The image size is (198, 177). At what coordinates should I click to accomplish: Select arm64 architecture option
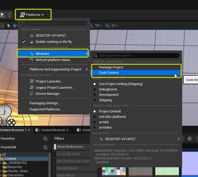[x=104, y=122]
